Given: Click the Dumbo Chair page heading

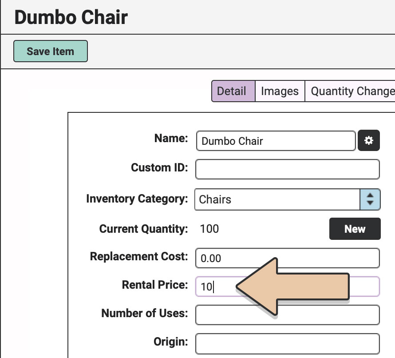Looking at the screenshot, I should (x=71, y=17).
